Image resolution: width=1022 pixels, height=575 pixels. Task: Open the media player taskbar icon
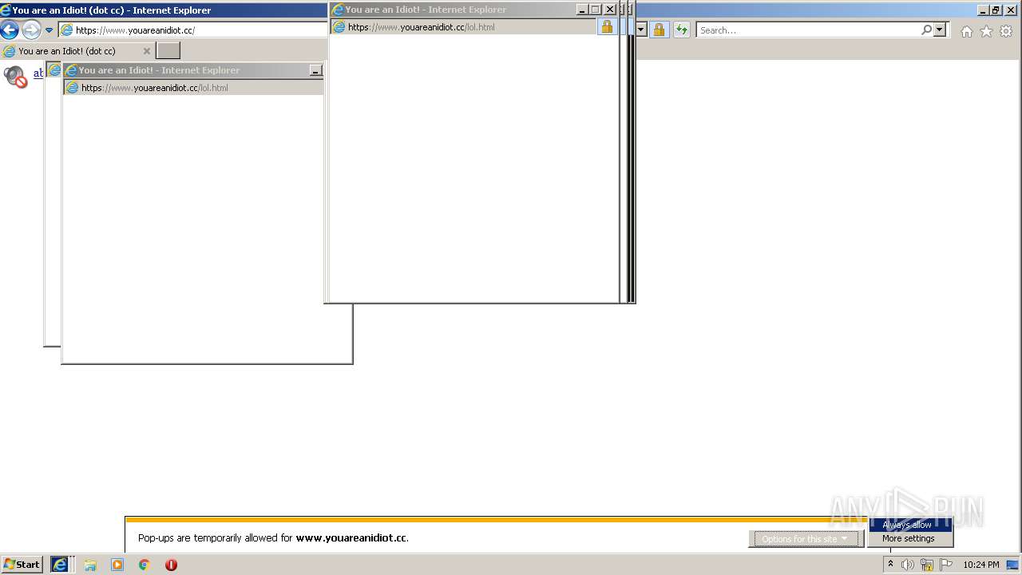(x=117, y=565)
